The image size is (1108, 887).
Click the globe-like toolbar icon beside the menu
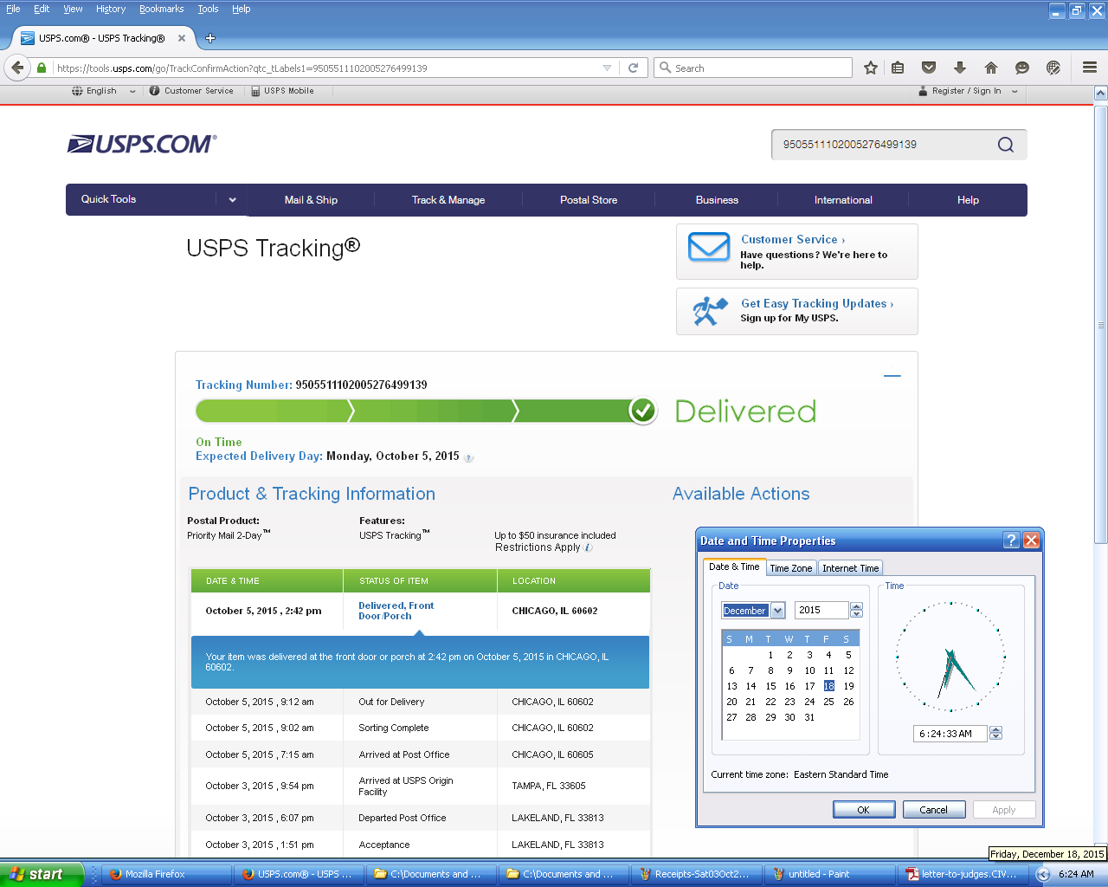pyautogui.click(x=1053, y=68)
